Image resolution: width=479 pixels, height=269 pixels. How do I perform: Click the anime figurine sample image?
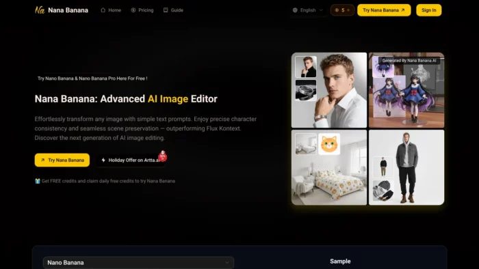click(x=406, y=90)
